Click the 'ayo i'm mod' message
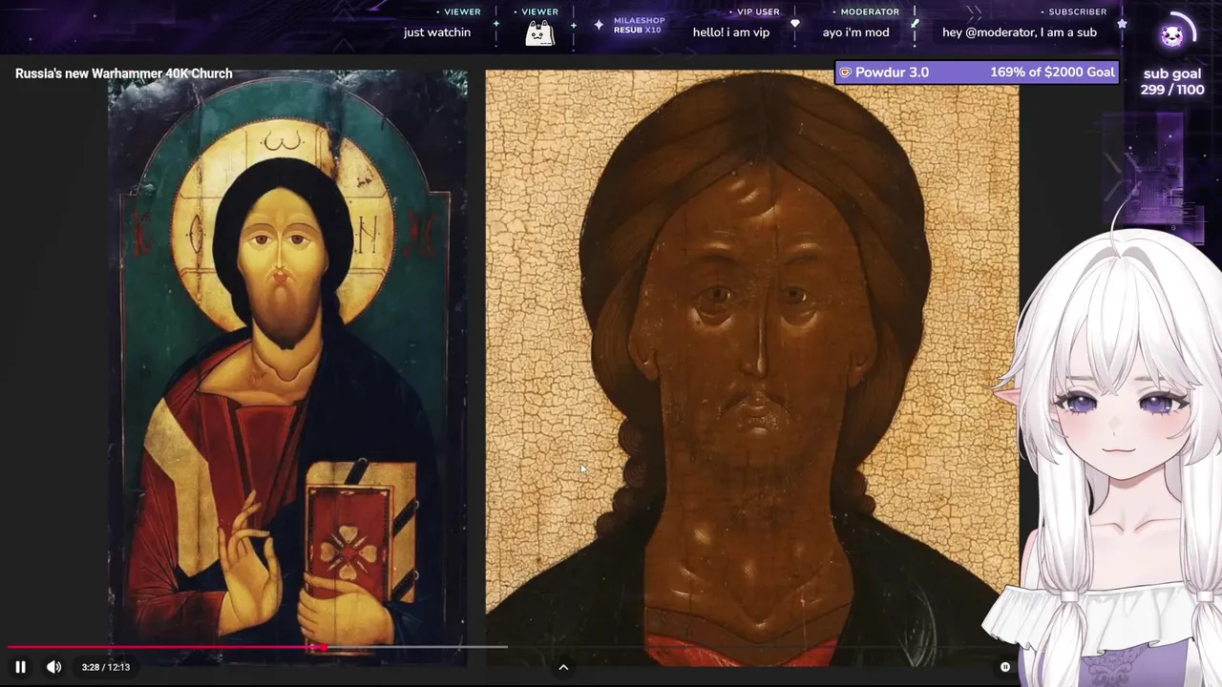Viewport: 1222px width, 687px height. point(856,32)
